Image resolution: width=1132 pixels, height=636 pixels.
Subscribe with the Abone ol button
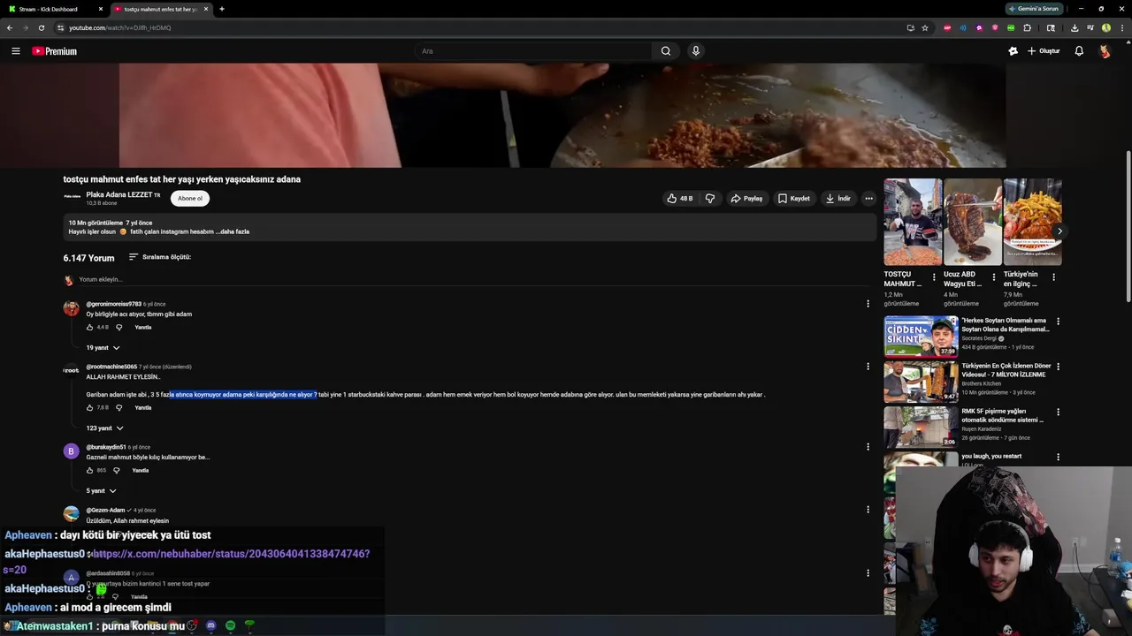[190, 199]
